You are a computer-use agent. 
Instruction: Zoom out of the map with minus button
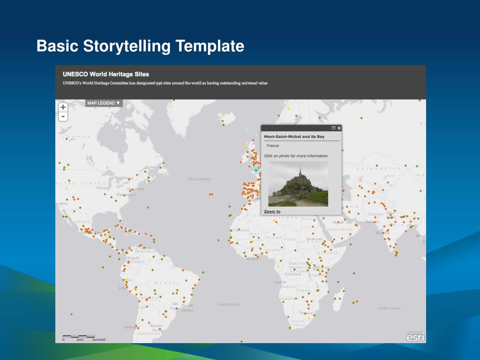(63, 117)
